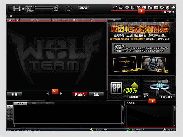Switch to the 所有人 chat tab
The width and height of the screenshot is (183, 137).
pos(20,103)
